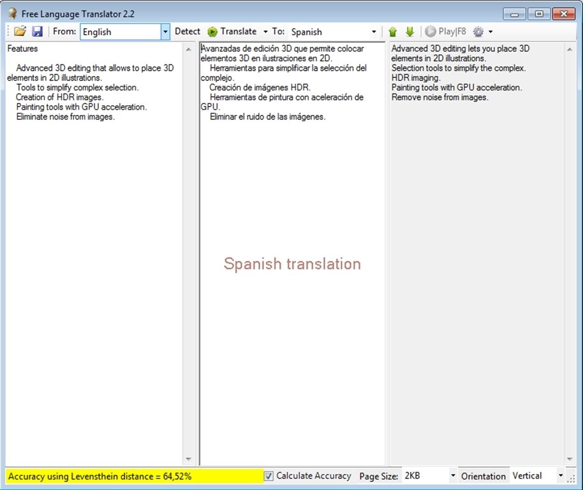Image resolution: width=583 pixels, height=490 pixels.
Task: Toggle the Calculate Accuracy checkbox
Action: [x=269, y=476]
